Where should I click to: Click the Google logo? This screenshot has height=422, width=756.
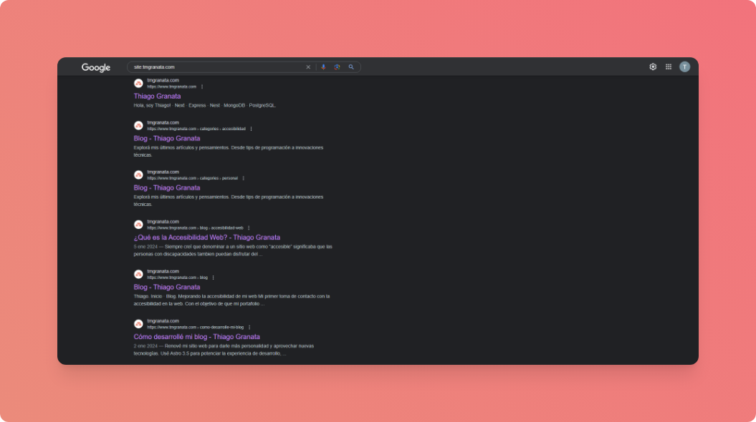96,67
